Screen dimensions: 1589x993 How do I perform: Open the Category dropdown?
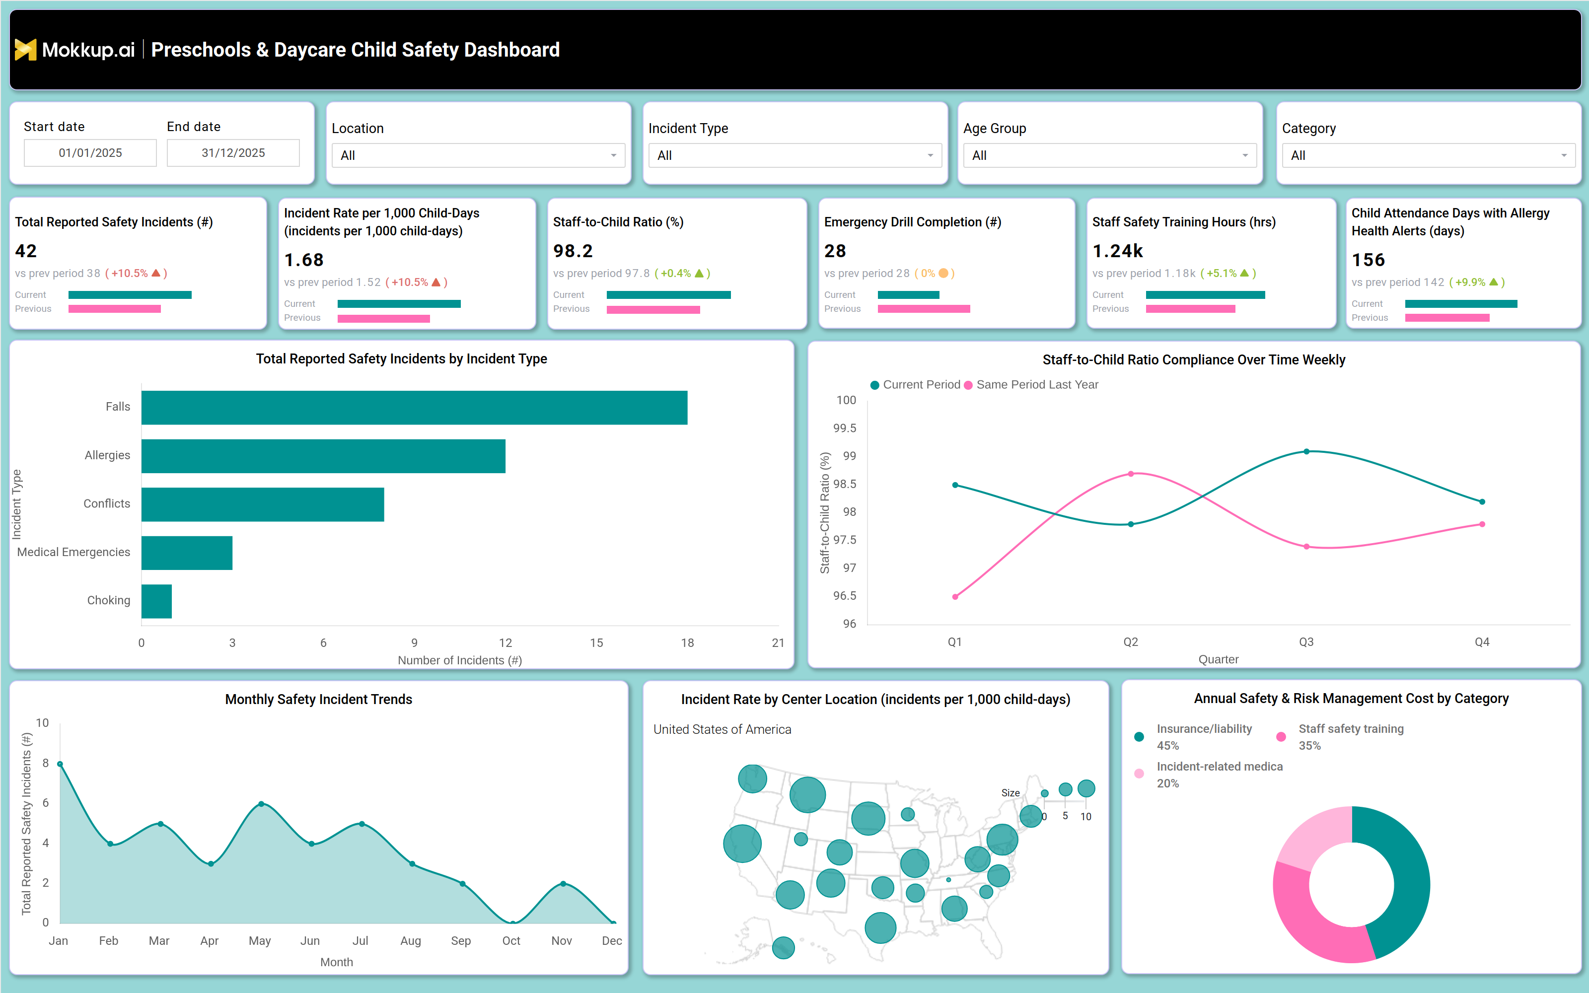[x=1428, y=155]
